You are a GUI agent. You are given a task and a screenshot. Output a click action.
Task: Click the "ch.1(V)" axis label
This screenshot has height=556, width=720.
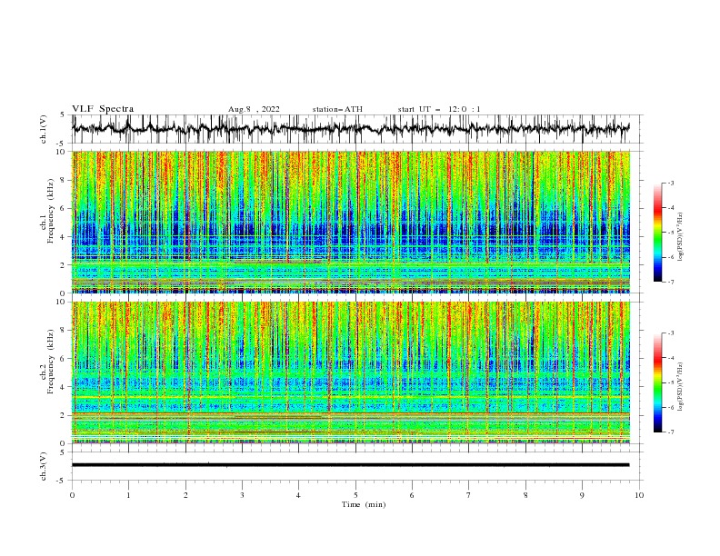tap(44, 129)
